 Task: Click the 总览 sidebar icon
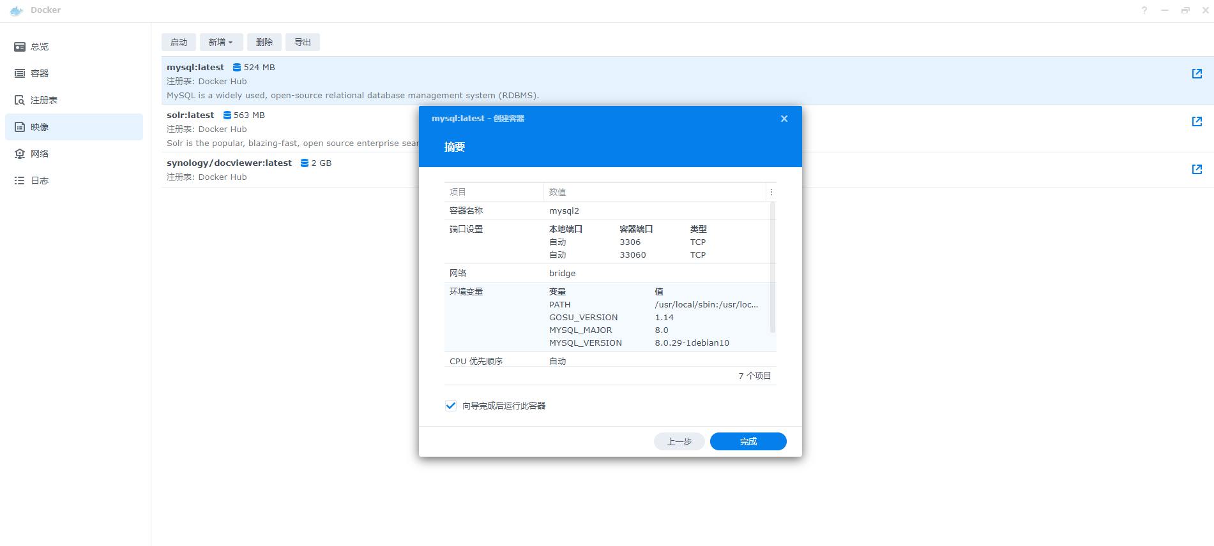[20, 47]
